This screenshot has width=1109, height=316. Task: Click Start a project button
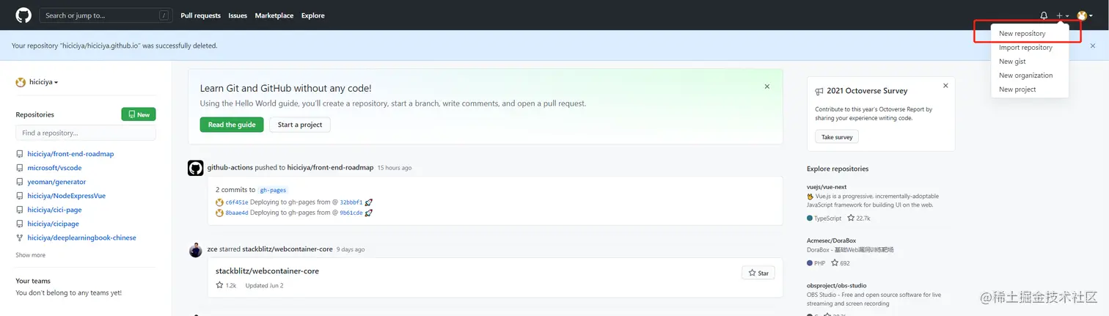click(300, 125)
